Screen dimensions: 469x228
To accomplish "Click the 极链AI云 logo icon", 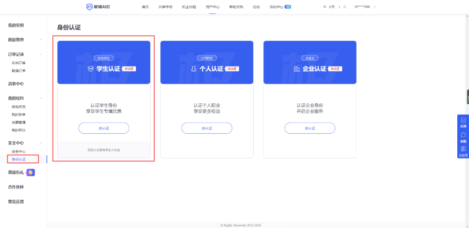I will click(90, 7).
